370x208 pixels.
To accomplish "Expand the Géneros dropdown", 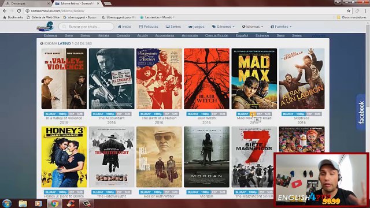I will point(223,27).
